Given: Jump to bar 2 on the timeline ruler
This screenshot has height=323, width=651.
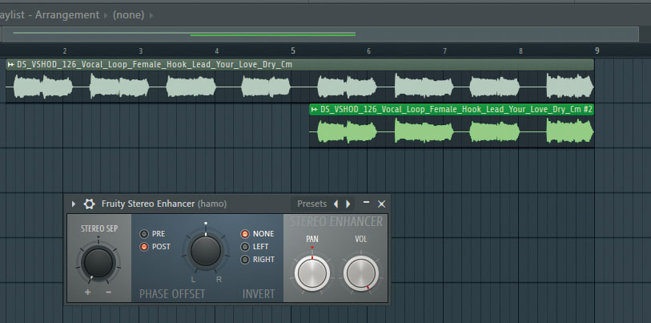Looking at the screenshot, I should click(x=64, y=51).
